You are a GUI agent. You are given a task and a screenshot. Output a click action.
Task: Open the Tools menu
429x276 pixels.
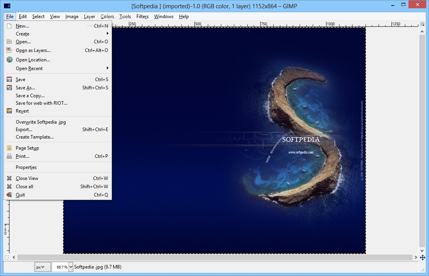pos(125,17)
